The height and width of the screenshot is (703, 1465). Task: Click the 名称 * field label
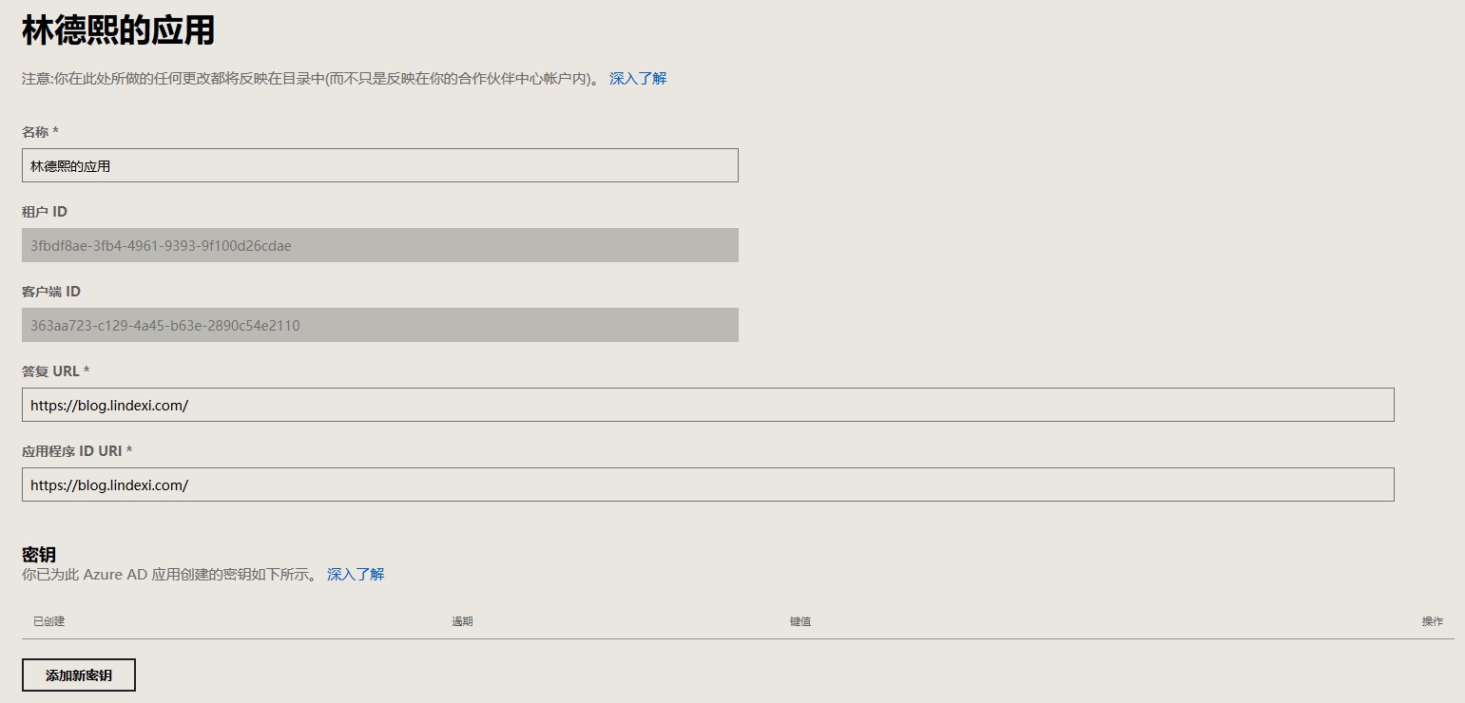pyautogui.click(x=41, y=131)
